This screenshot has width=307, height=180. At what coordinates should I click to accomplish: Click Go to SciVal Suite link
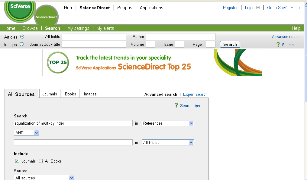click(283, 8)
